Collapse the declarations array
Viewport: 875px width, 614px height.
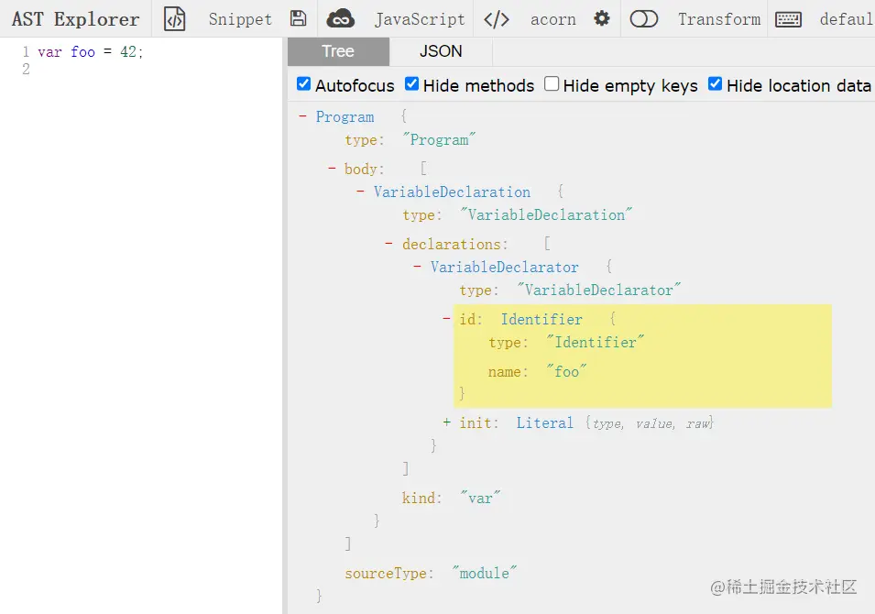[389, 244]
